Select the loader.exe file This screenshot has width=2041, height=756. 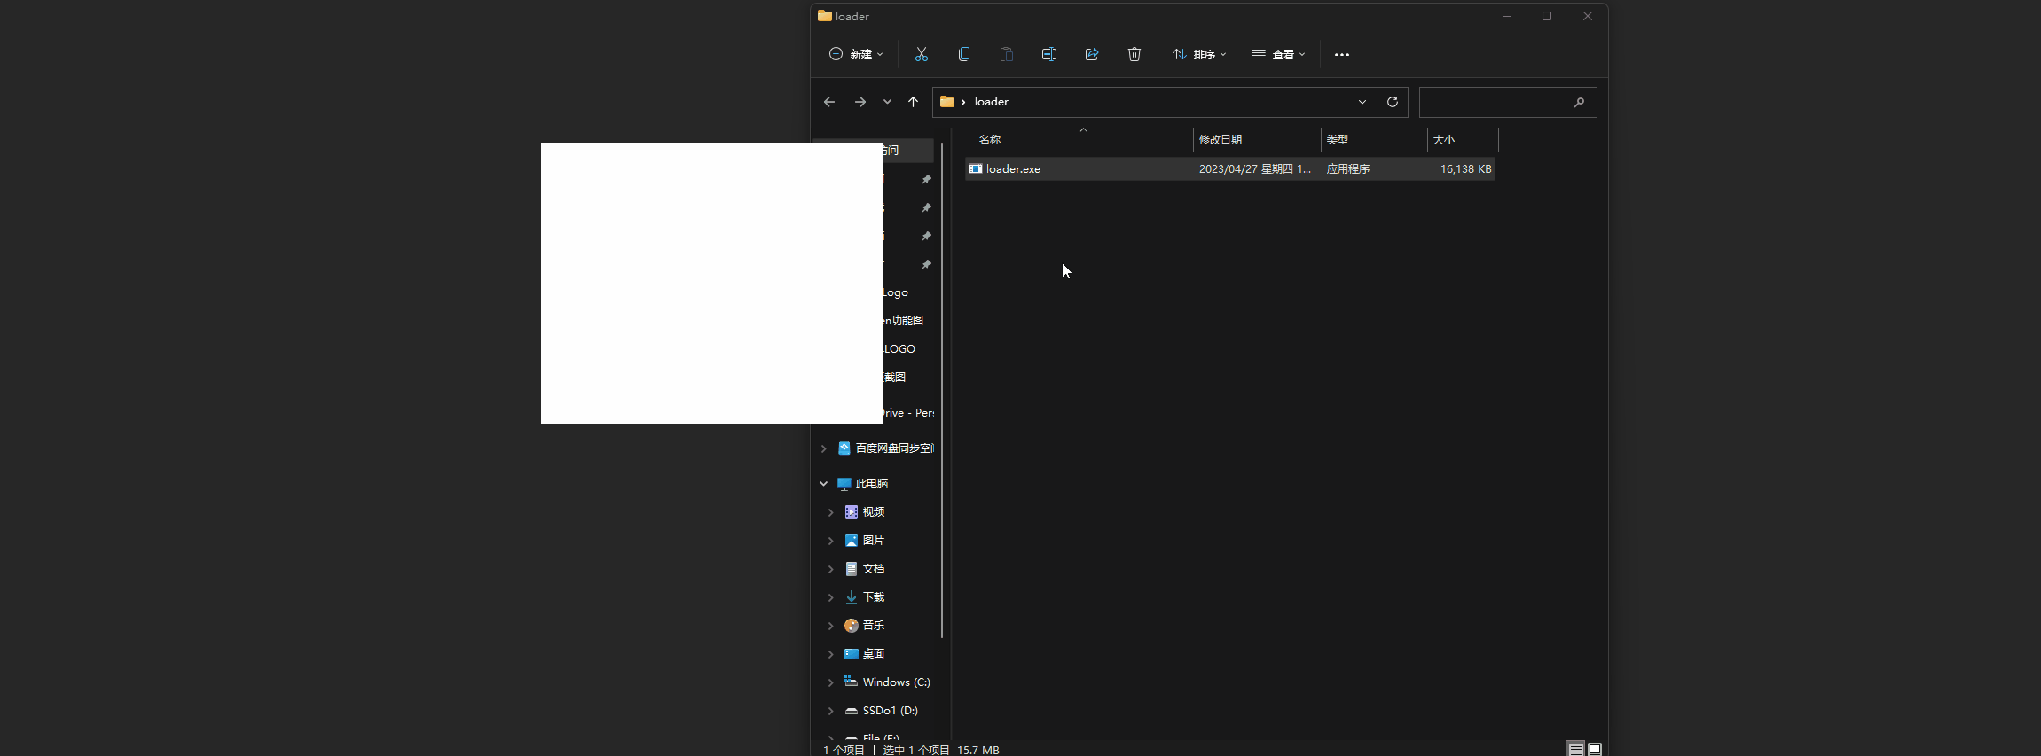[1013, 169]
